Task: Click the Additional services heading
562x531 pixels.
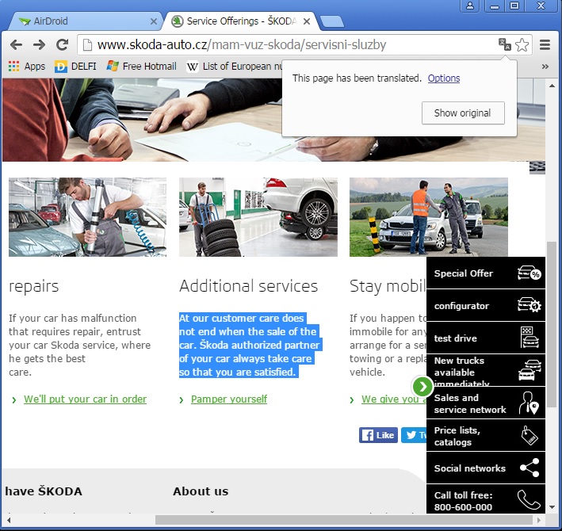Action: tap(248, 286)
